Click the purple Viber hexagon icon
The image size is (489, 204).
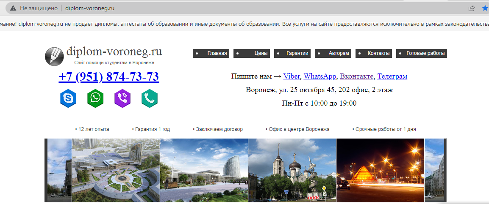tap(122, 98)
